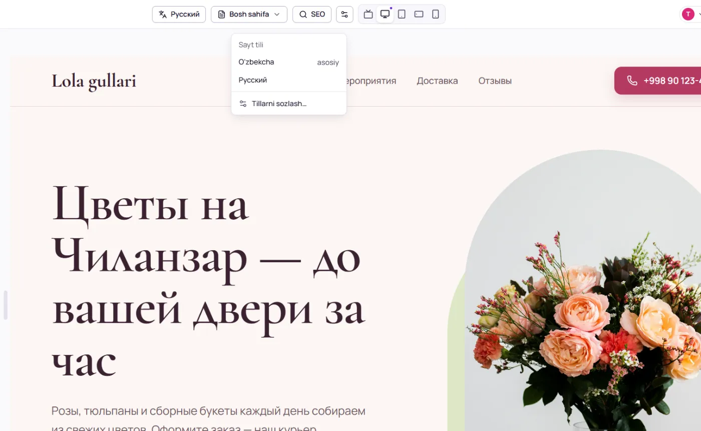This screenshot has height=431, width=701.
Task: Expand the Bosh sahifa page dropdown
Action: click(249, 14)
